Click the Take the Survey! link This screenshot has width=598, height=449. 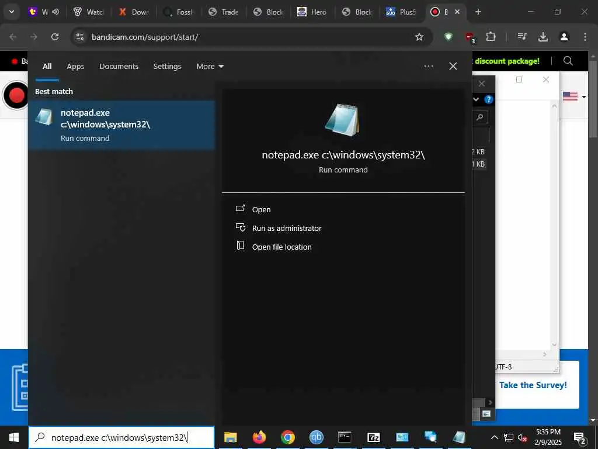533,385
